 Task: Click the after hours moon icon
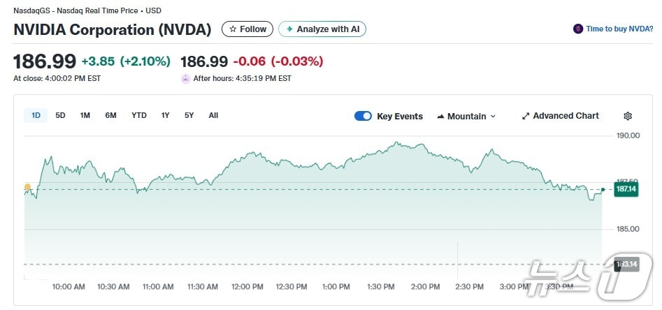click(x=185, y=79)
